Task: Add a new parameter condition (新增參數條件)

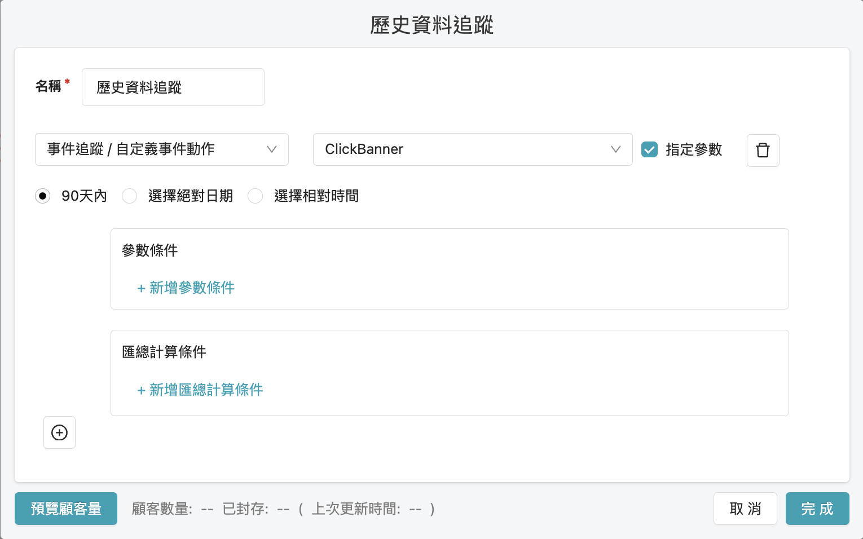Action: point(186,288)
